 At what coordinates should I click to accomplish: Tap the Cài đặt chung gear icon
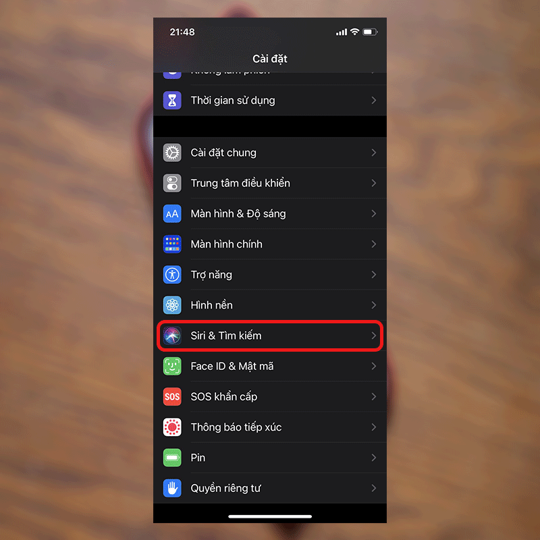172,153
